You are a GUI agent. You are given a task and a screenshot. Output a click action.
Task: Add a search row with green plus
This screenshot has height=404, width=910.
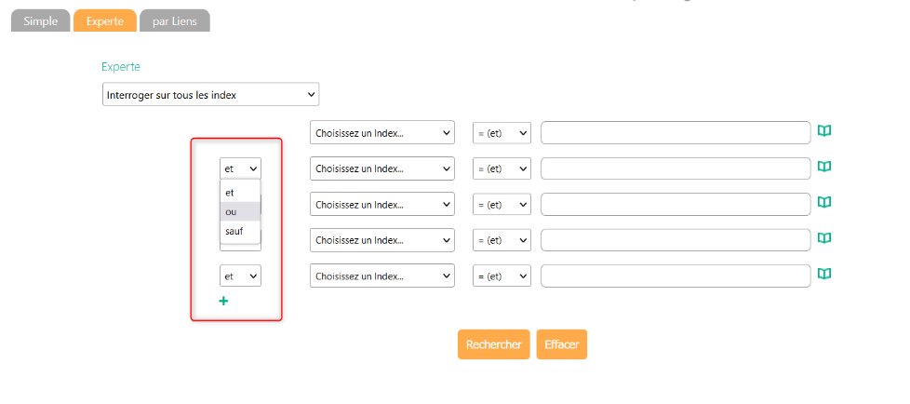223,301
